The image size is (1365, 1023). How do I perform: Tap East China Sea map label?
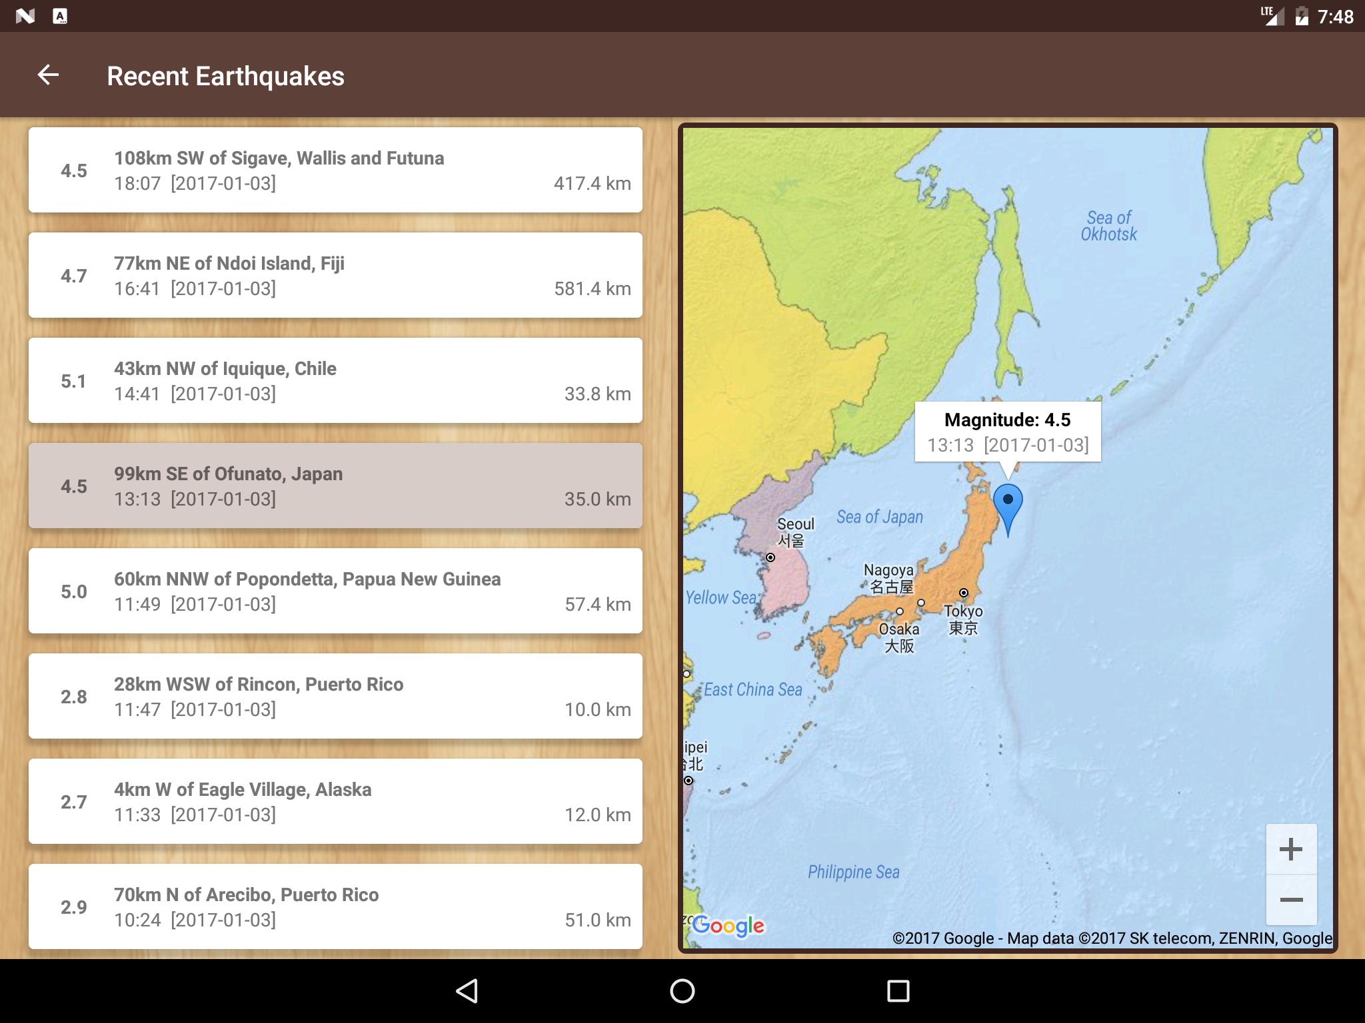[753, 689]
